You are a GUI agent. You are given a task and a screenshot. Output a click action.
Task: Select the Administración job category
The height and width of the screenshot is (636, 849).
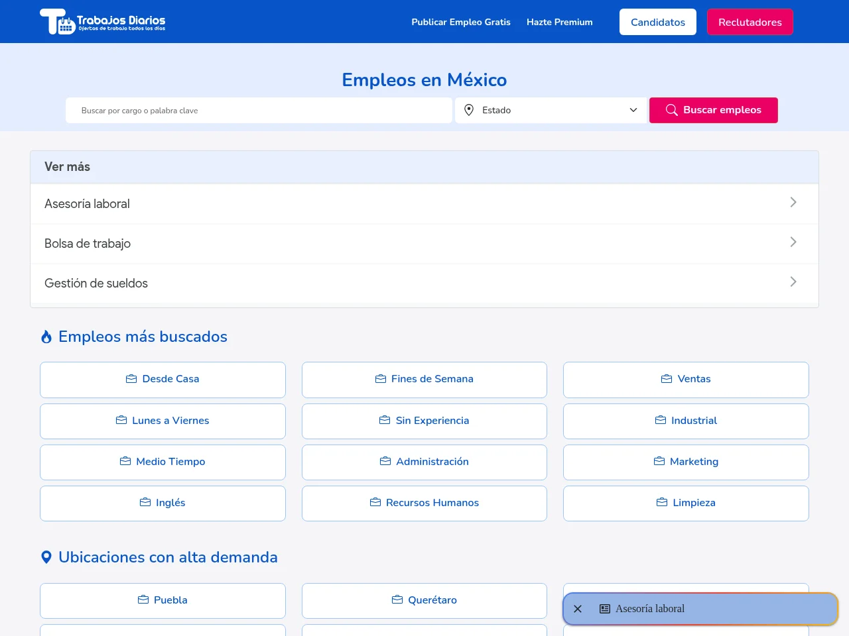(424, 462)
